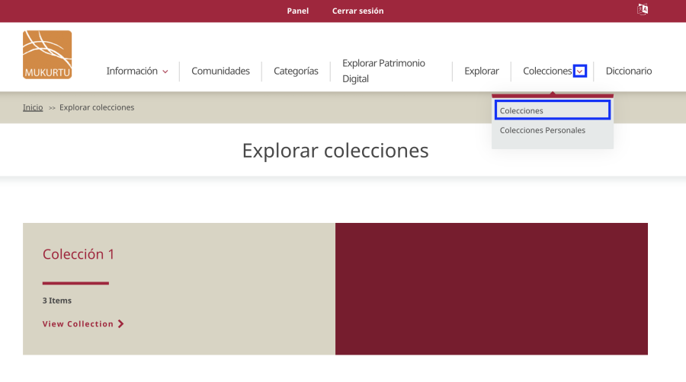Open the Explorar menu item

(481, 71)
